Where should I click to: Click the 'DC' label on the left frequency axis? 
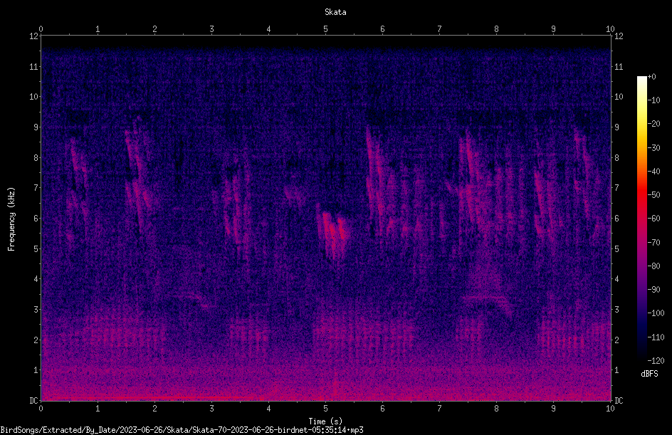[x=33, y=401]
